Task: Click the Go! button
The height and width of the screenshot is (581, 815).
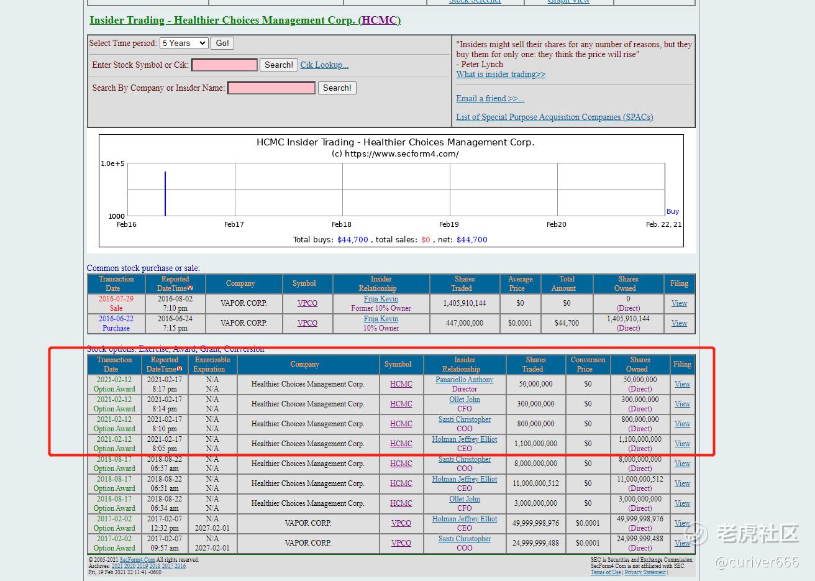Action: (222, 43)
